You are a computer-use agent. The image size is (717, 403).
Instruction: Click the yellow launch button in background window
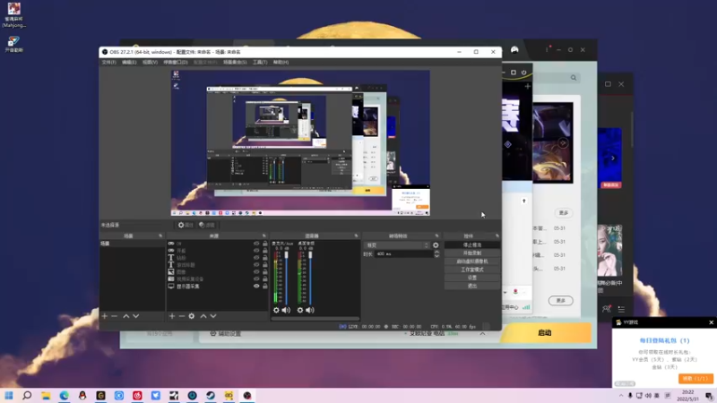pos(545,332)
